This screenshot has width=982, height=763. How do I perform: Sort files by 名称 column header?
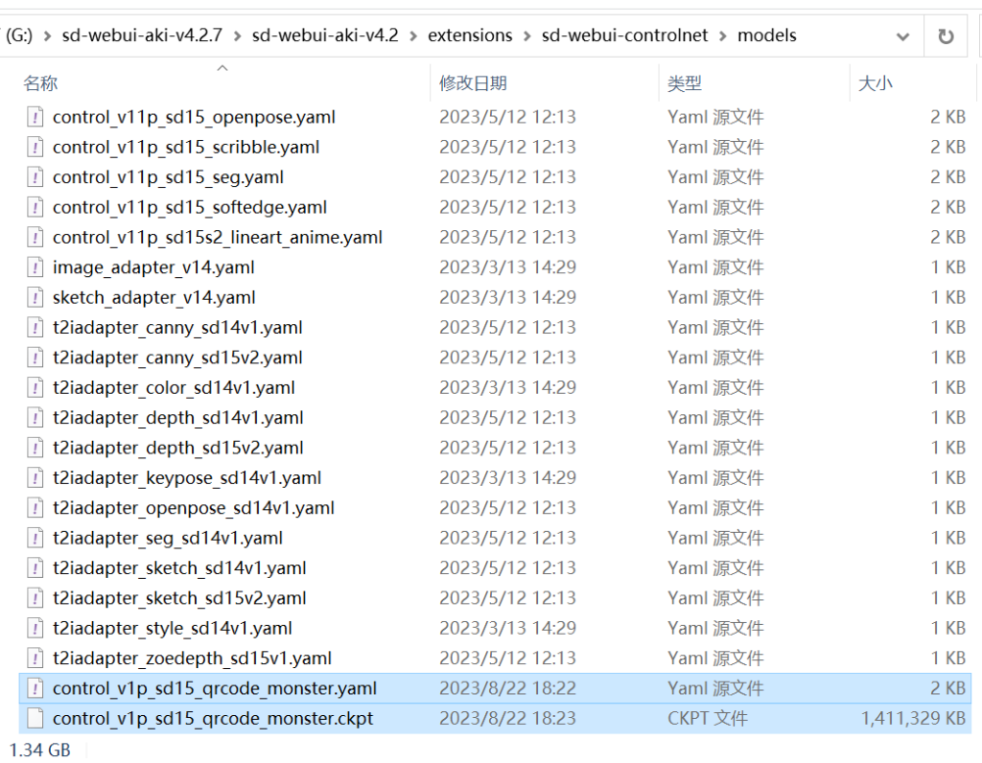pyautogui.click(x=40, y=84)
